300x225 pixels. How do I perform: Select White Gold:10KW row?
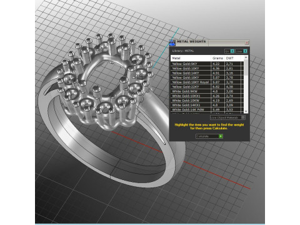[207, 101]
